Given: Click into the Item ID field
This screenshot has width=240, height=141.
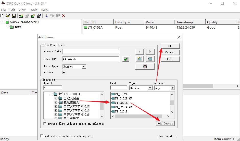Looking at the screenshot, I should 91,59.
